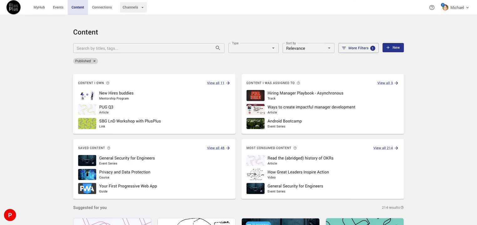Open the More Filters button
This screenshot has height=225, width=477.
click(358, 48)
